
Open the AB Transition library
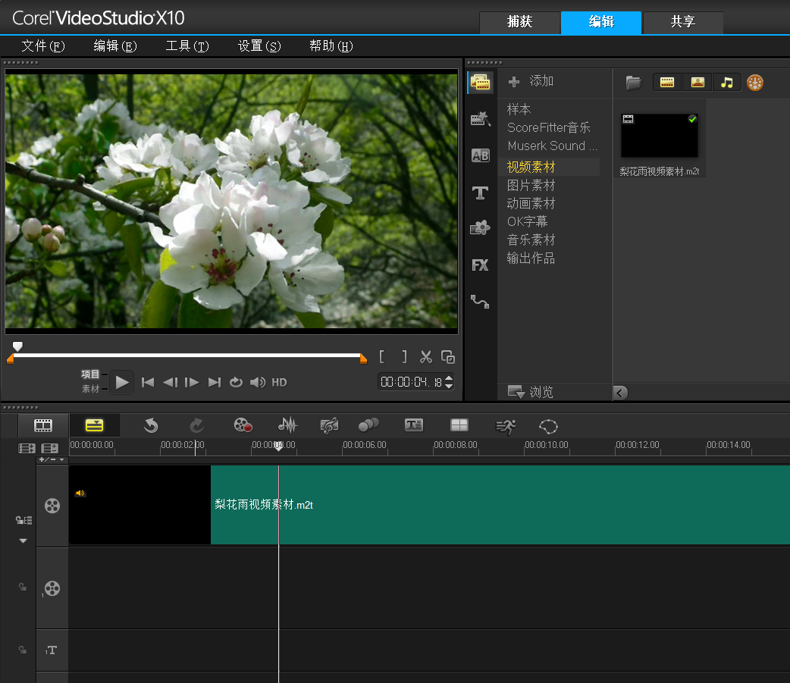(480, 155)
